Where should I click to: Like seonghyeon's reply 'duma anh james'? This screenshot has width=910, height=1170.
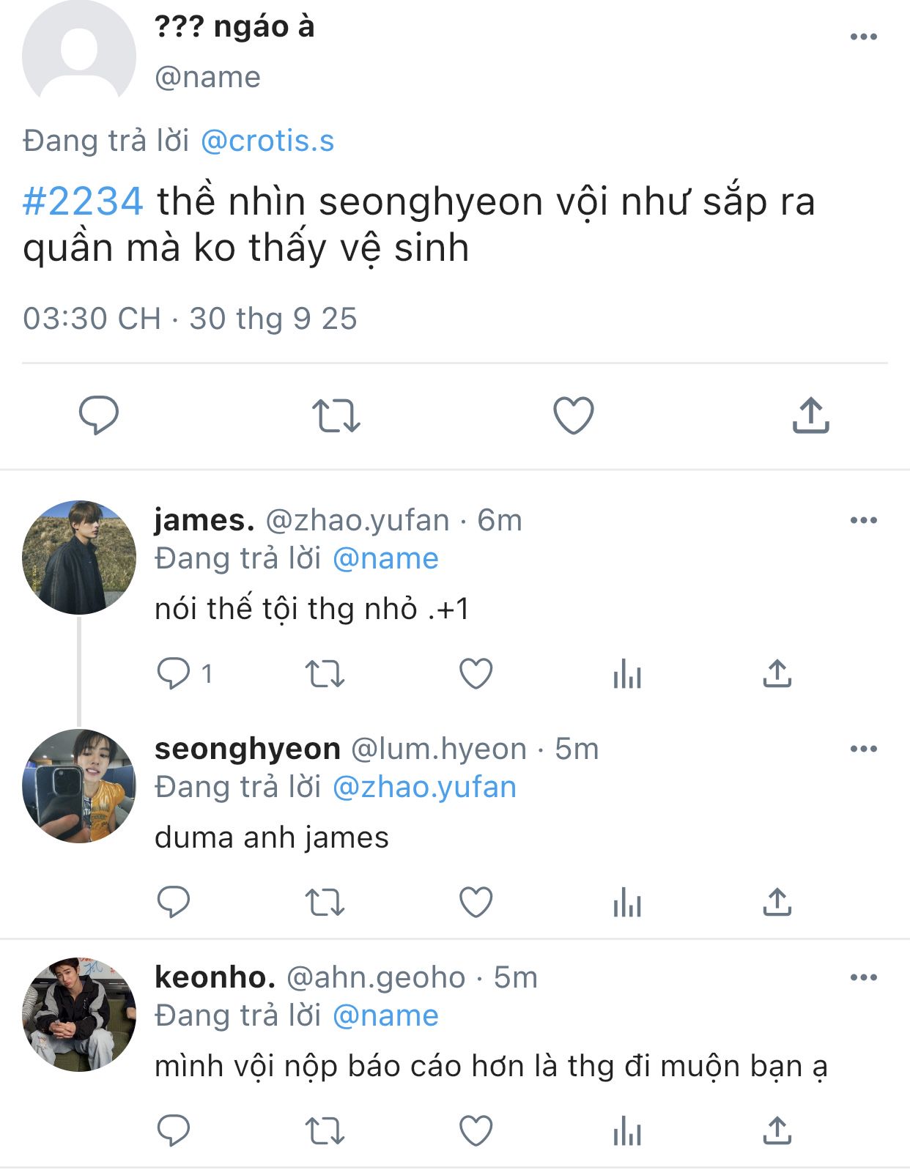[x=476, y=902]
